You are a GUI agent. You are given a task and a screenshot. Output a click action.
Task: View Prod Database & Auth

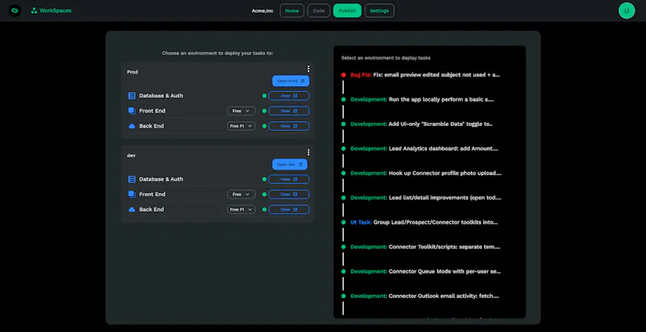(289, 95)
